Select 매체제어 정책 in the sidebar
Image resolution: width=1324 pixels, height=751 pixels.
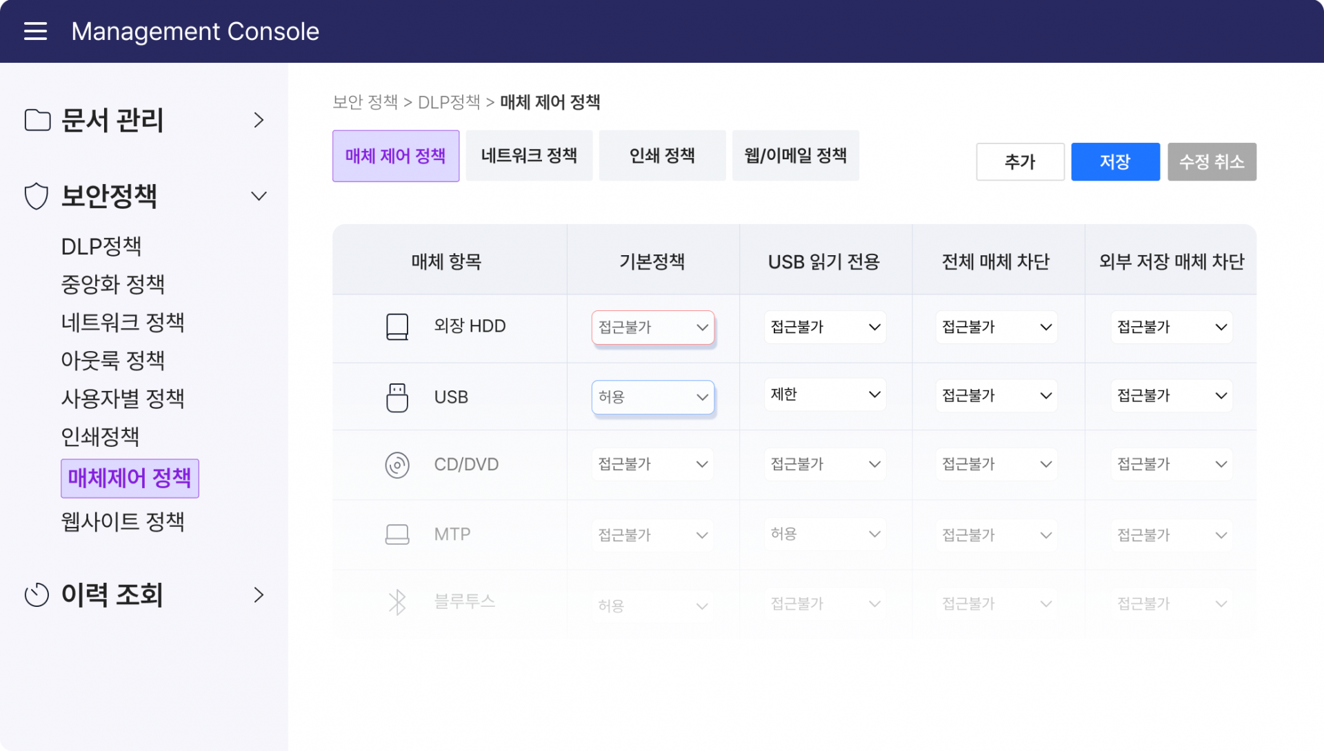[130, 478]
